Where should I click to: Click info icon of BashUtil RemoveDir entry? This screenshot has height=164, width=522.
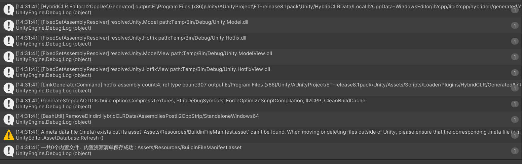pyautogui.click(x=9, y=119)
